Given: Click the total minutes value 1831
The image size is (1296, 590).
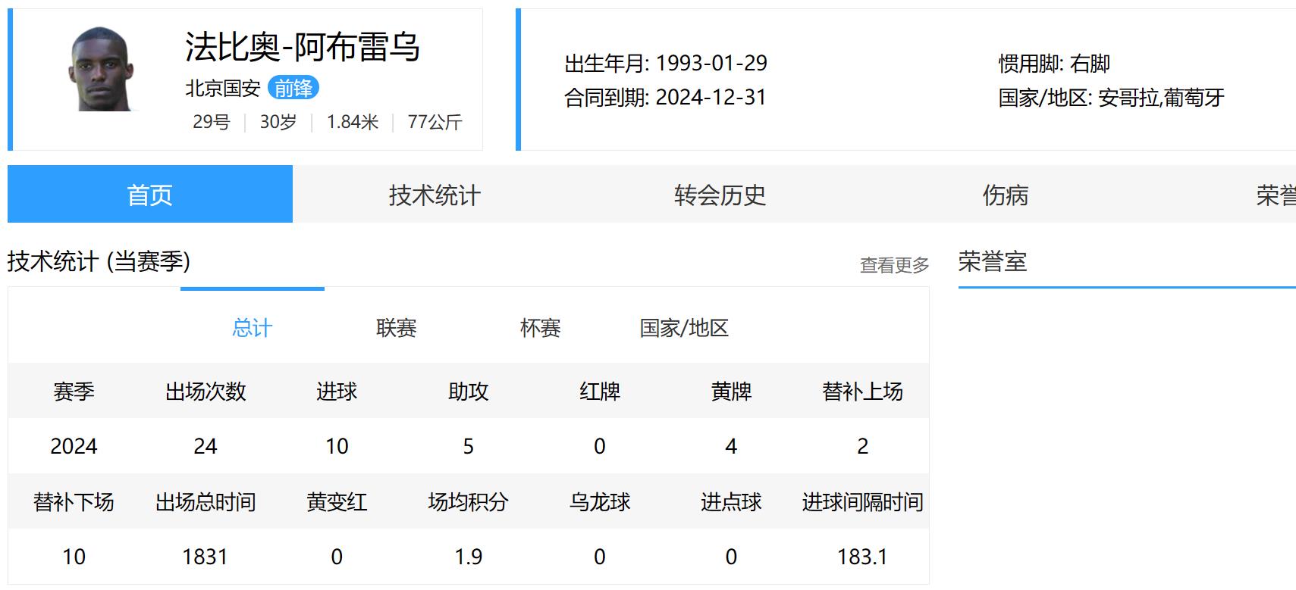Looking at the screenshot, I should pyautogui.click(x=206, y=557).
